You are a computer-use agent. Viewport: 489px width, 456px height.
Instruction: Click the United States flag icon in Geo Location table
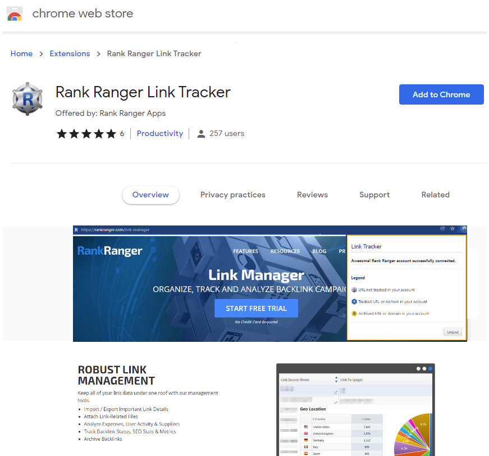(306, 427)
